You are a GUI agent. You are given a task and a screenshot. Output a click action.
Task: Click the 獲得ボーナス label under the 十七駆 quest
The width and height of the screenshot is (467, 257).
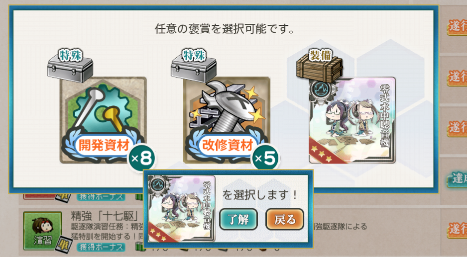pos(101,247)
